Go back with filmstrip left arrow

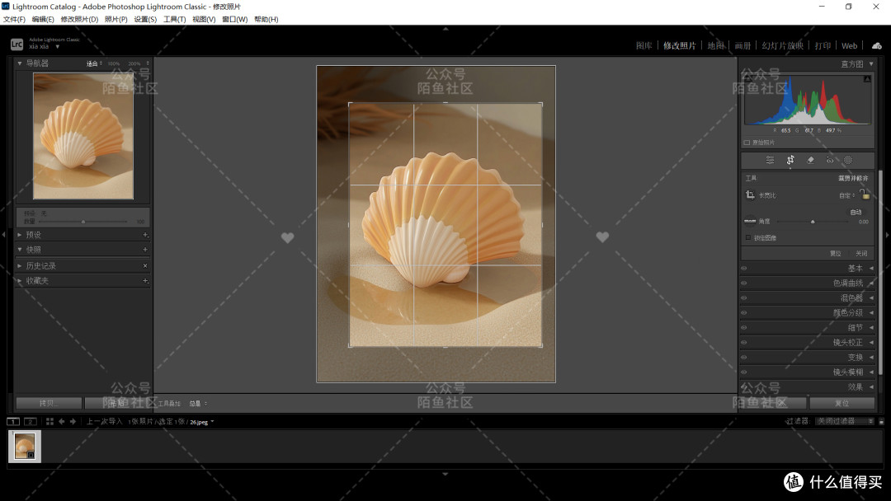coord(61,422)
